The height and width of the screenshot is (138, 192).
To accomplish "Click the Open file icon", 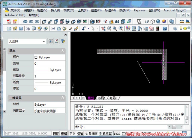I will pyautogui.click(x=15, y=29).
